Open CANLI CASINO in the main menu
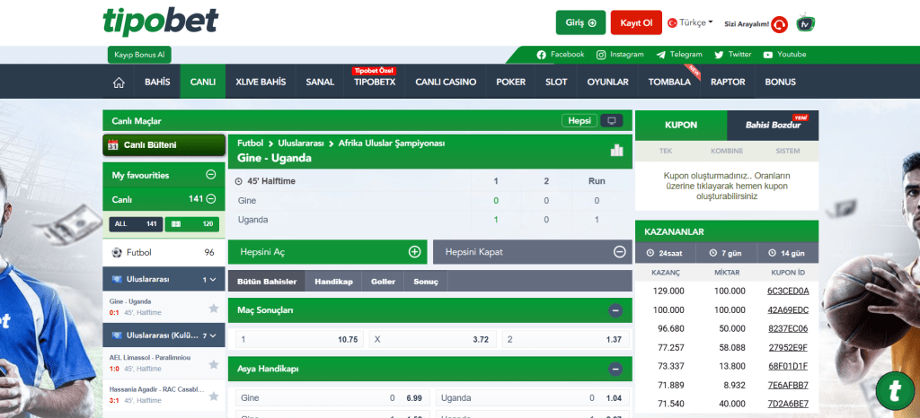 tap(446, 83)
